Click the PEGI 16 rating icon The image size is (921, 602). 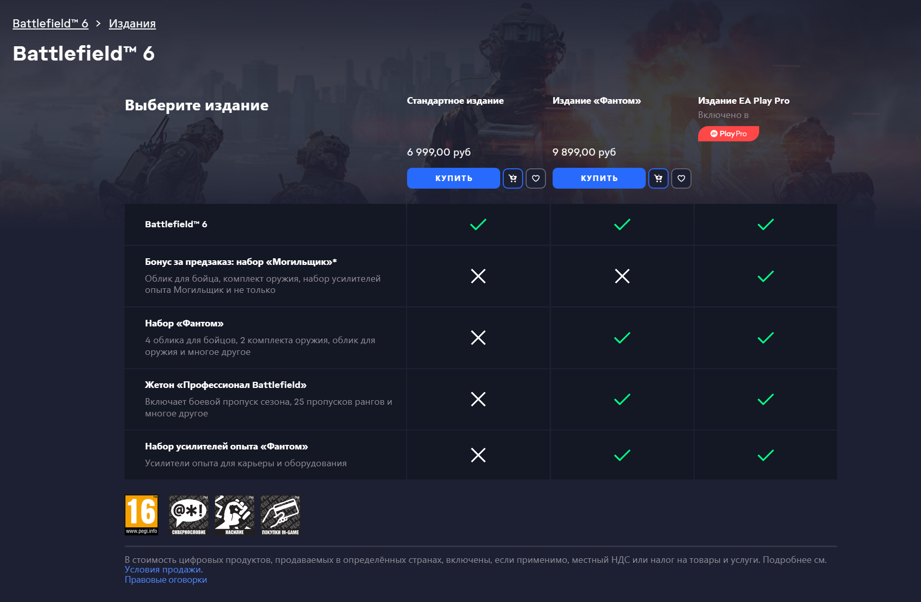(141, 515)
